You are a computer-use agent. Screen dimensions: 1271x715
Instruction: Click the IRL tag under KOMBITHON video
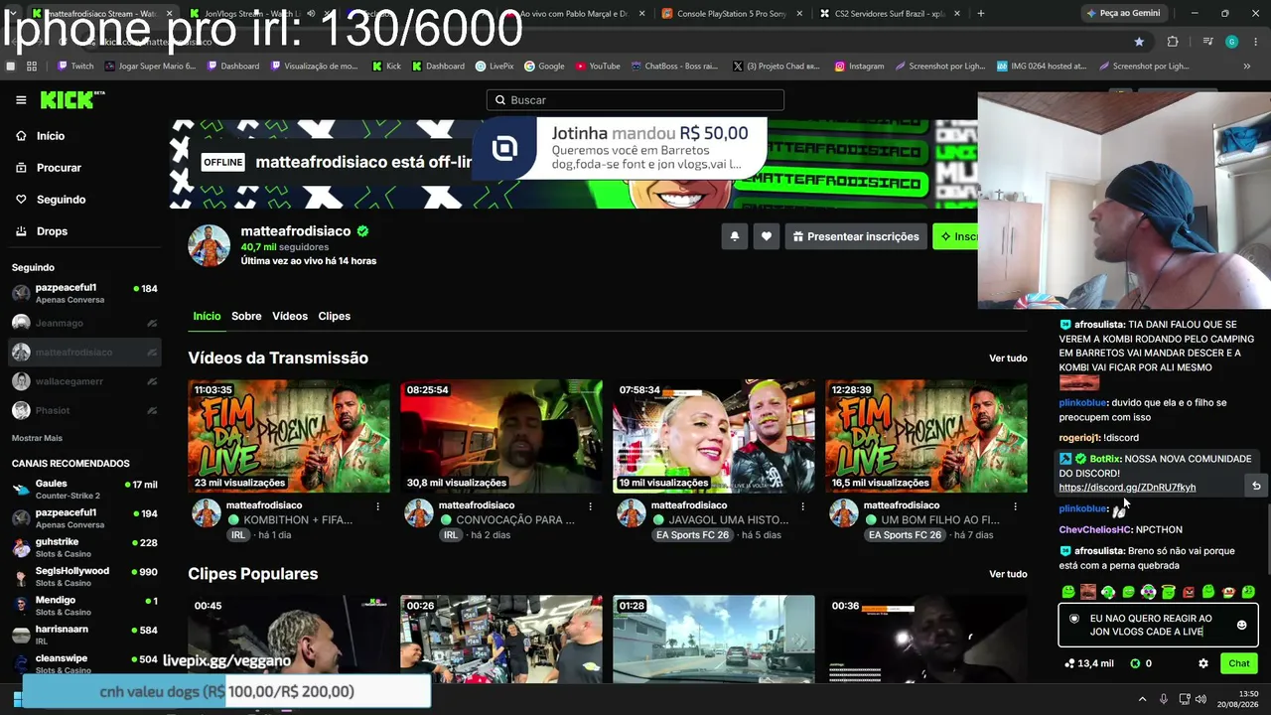(237, 535)
